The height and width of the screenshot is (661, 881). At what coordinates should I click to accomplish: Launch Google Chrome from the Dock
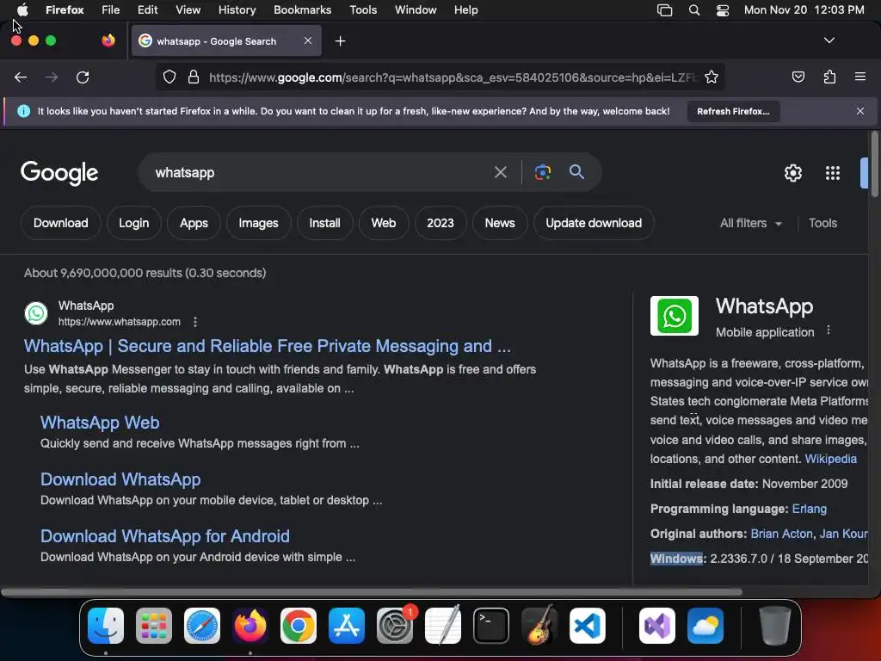299,626
